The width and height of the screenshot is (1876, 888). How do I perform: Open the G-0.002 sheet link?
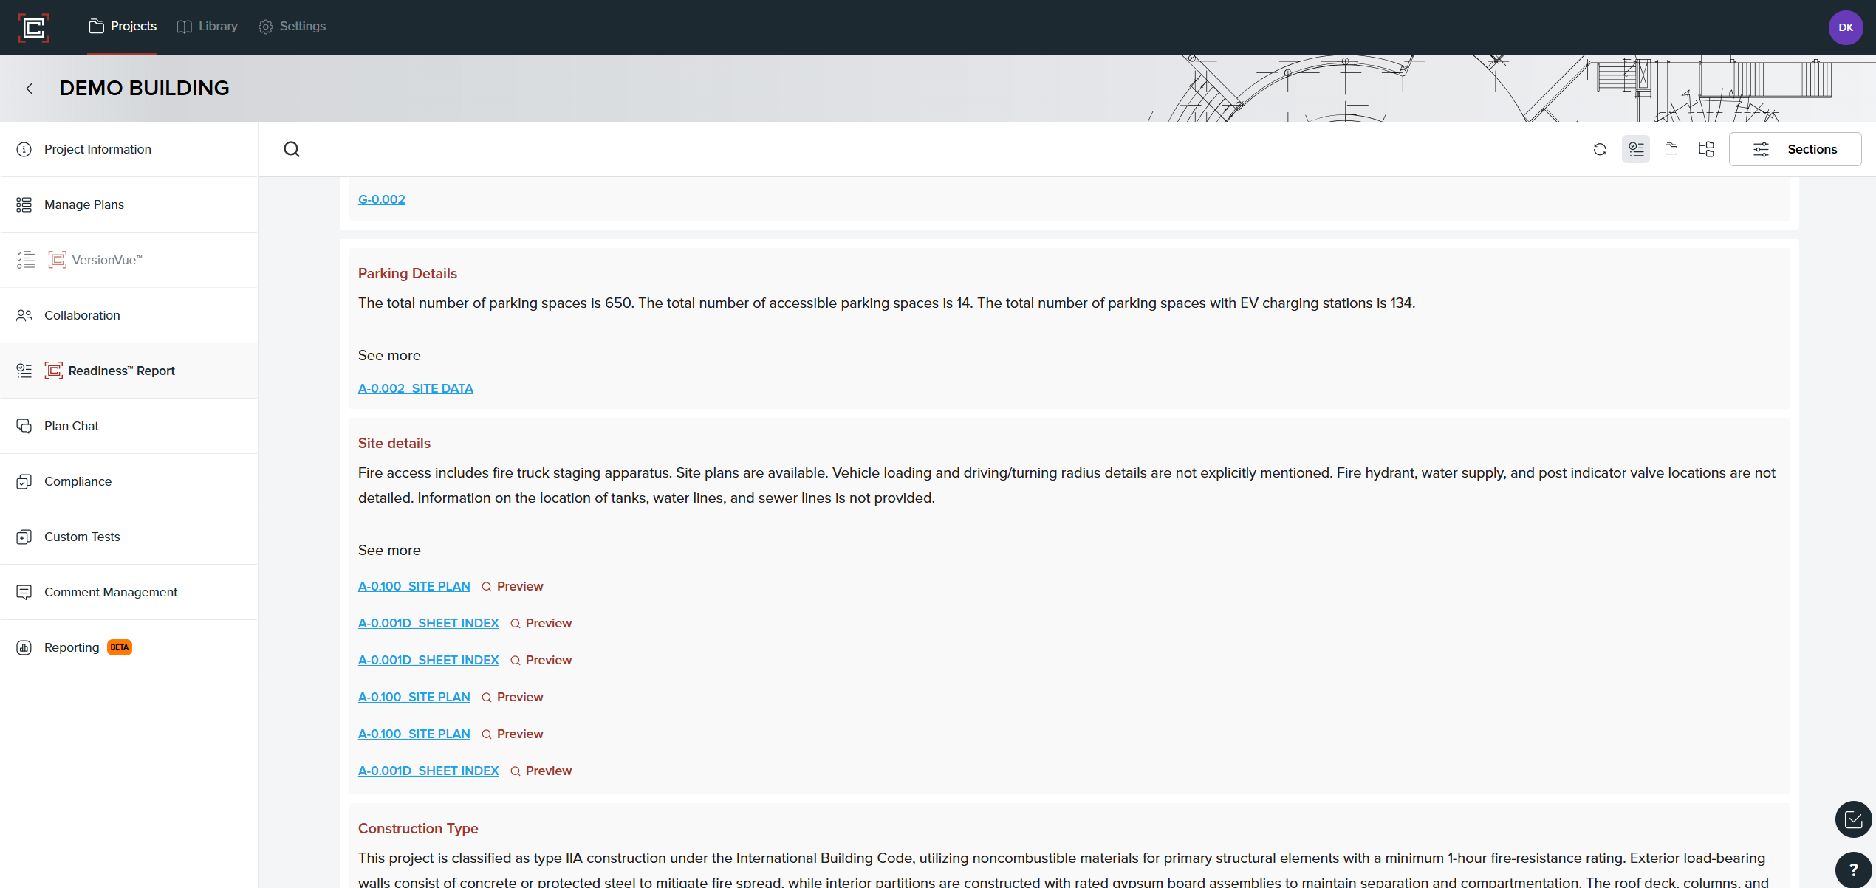[381, 199]
